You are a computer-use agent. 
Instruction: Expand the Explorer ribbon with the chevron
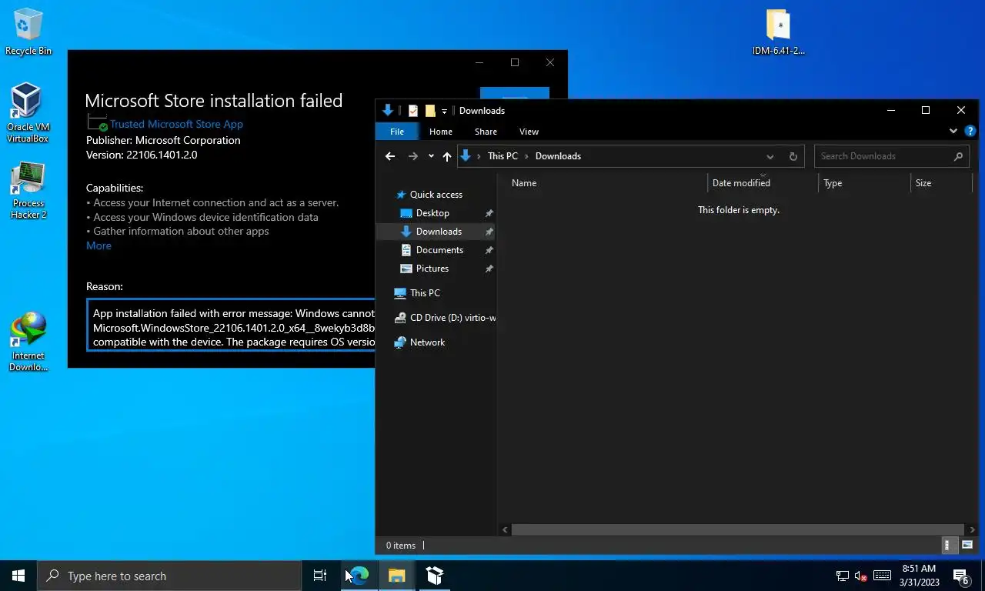point(953,132)
